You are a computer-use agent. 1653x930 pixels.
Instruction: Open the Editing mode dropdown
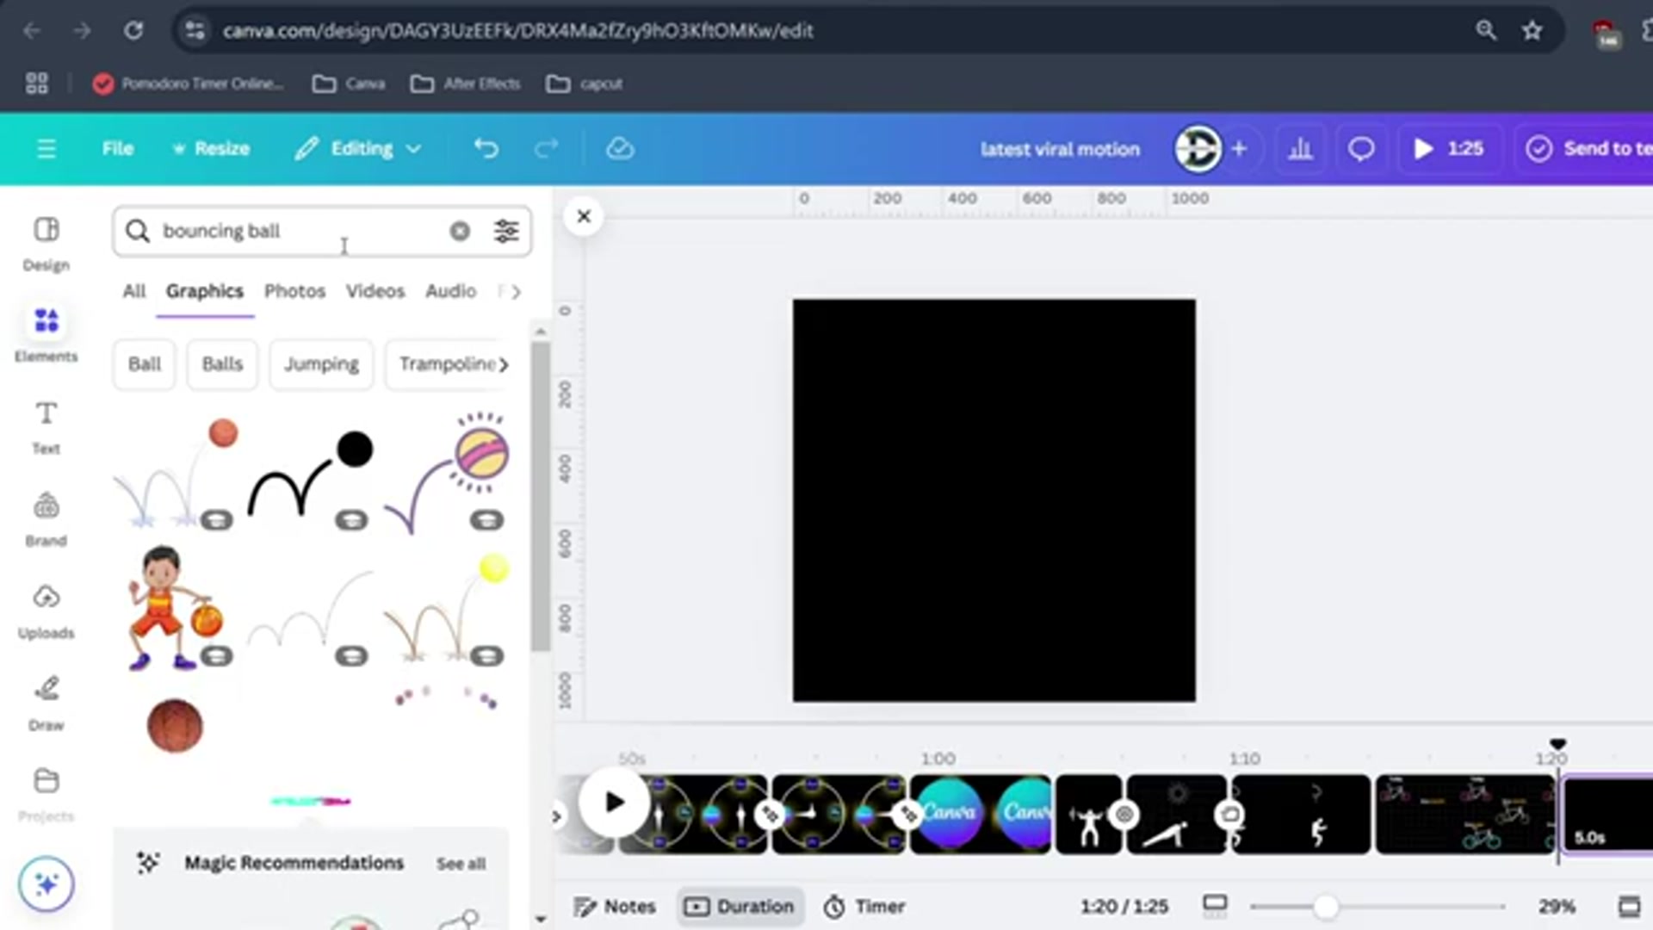[359, 148]
